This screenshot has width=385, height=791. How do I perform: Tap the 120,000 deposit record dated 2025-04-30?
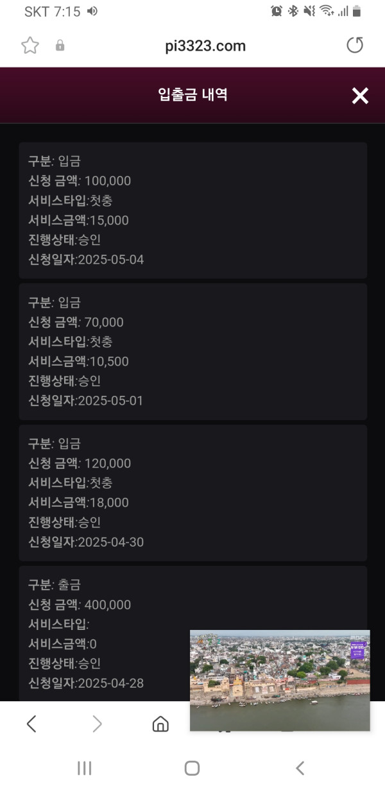pyautogui.click(x=193, y=493)
